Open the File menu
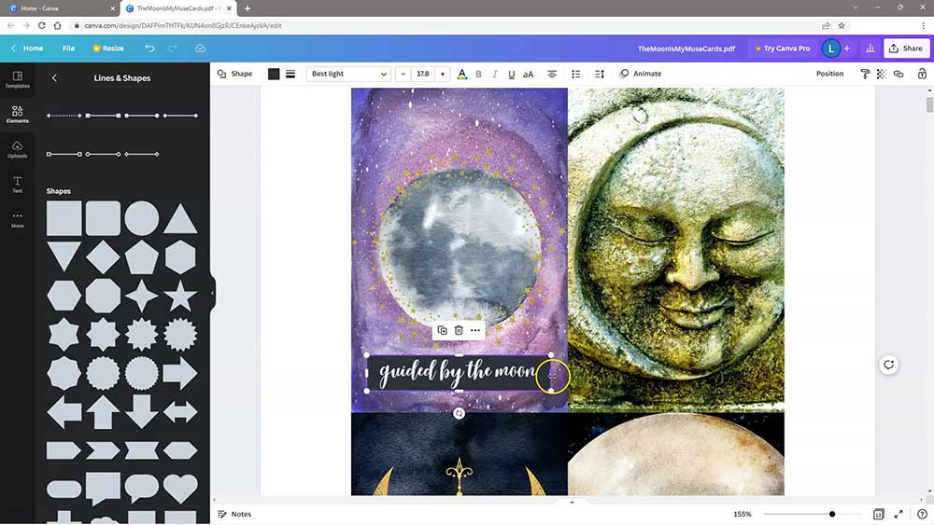Viewport: 934px width, 525px height. pos(68,48)
